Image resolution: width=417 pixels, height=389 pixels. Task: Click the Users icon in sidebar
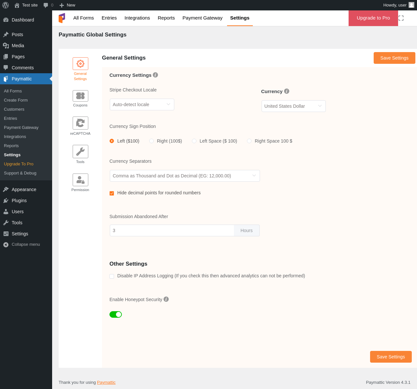tap(6, 212)
